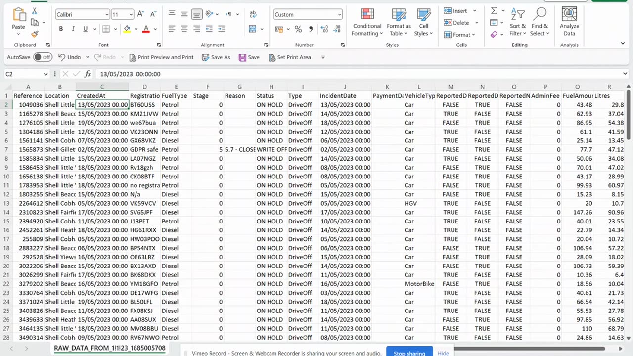The height and width of the screenshot is (356, 633).
Task: Apply underline formatting
Action: [85, 29]
